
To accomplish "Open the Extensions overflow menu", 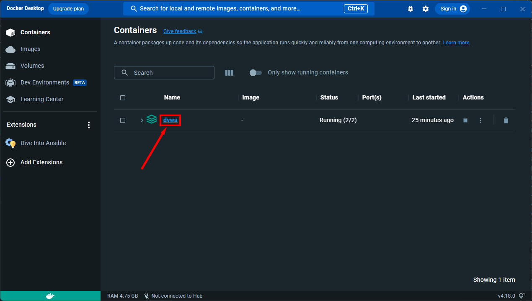I will pos(89,125).
